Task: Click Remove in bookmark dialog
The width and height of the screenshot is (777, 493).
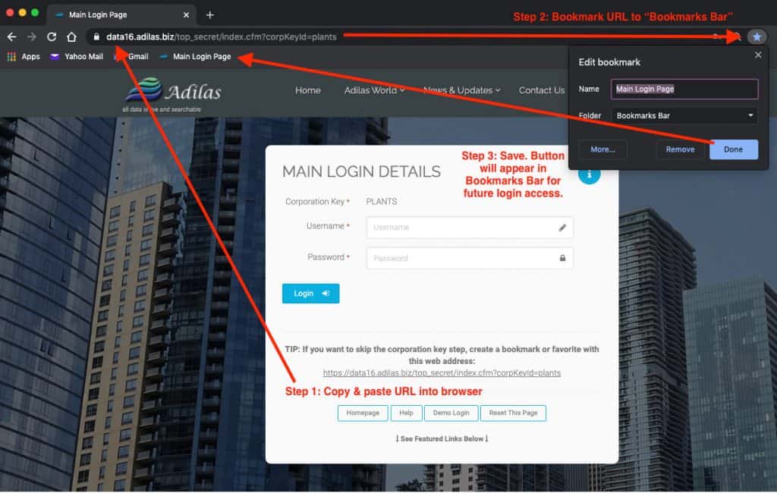Action: pos(680,149)
